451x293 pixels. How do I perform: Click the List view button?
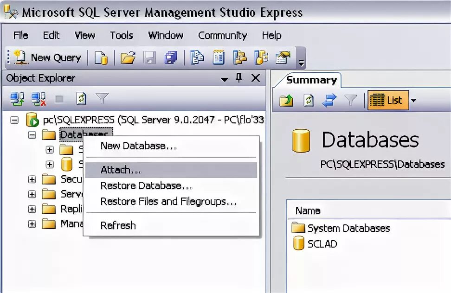388,100
